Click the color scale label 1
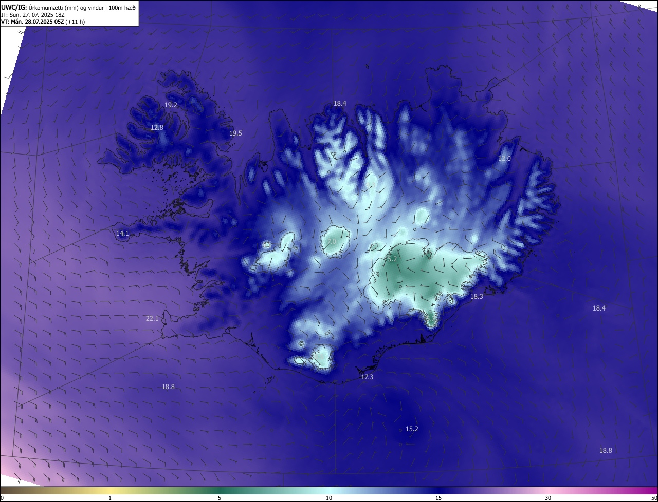The width and height of the screenshot is (658, 502). click(110, 498)
